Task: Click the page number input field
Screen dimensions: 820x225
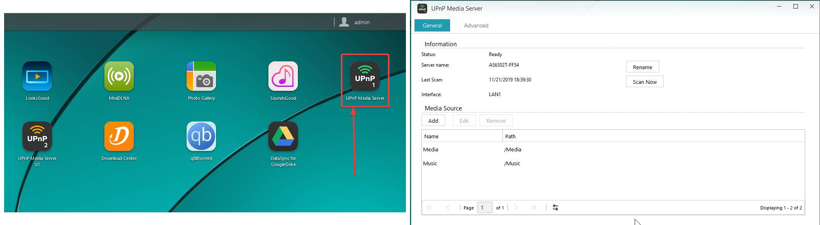Action: 485,207
